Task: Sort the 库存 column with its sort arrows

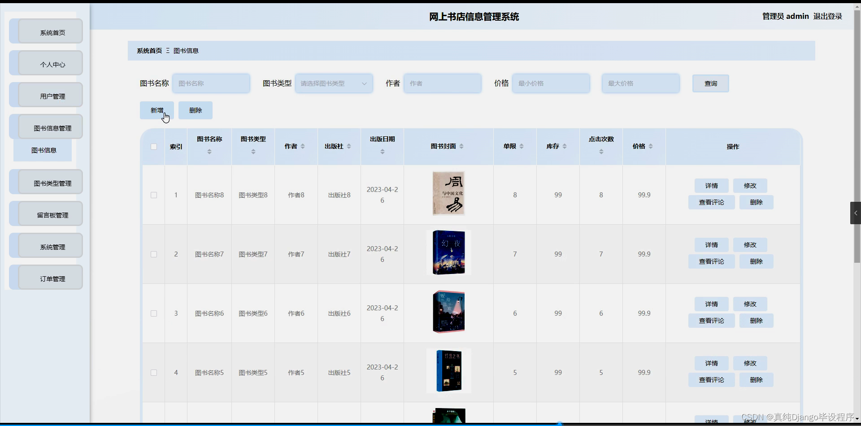Action: click(x=565, y=146)
